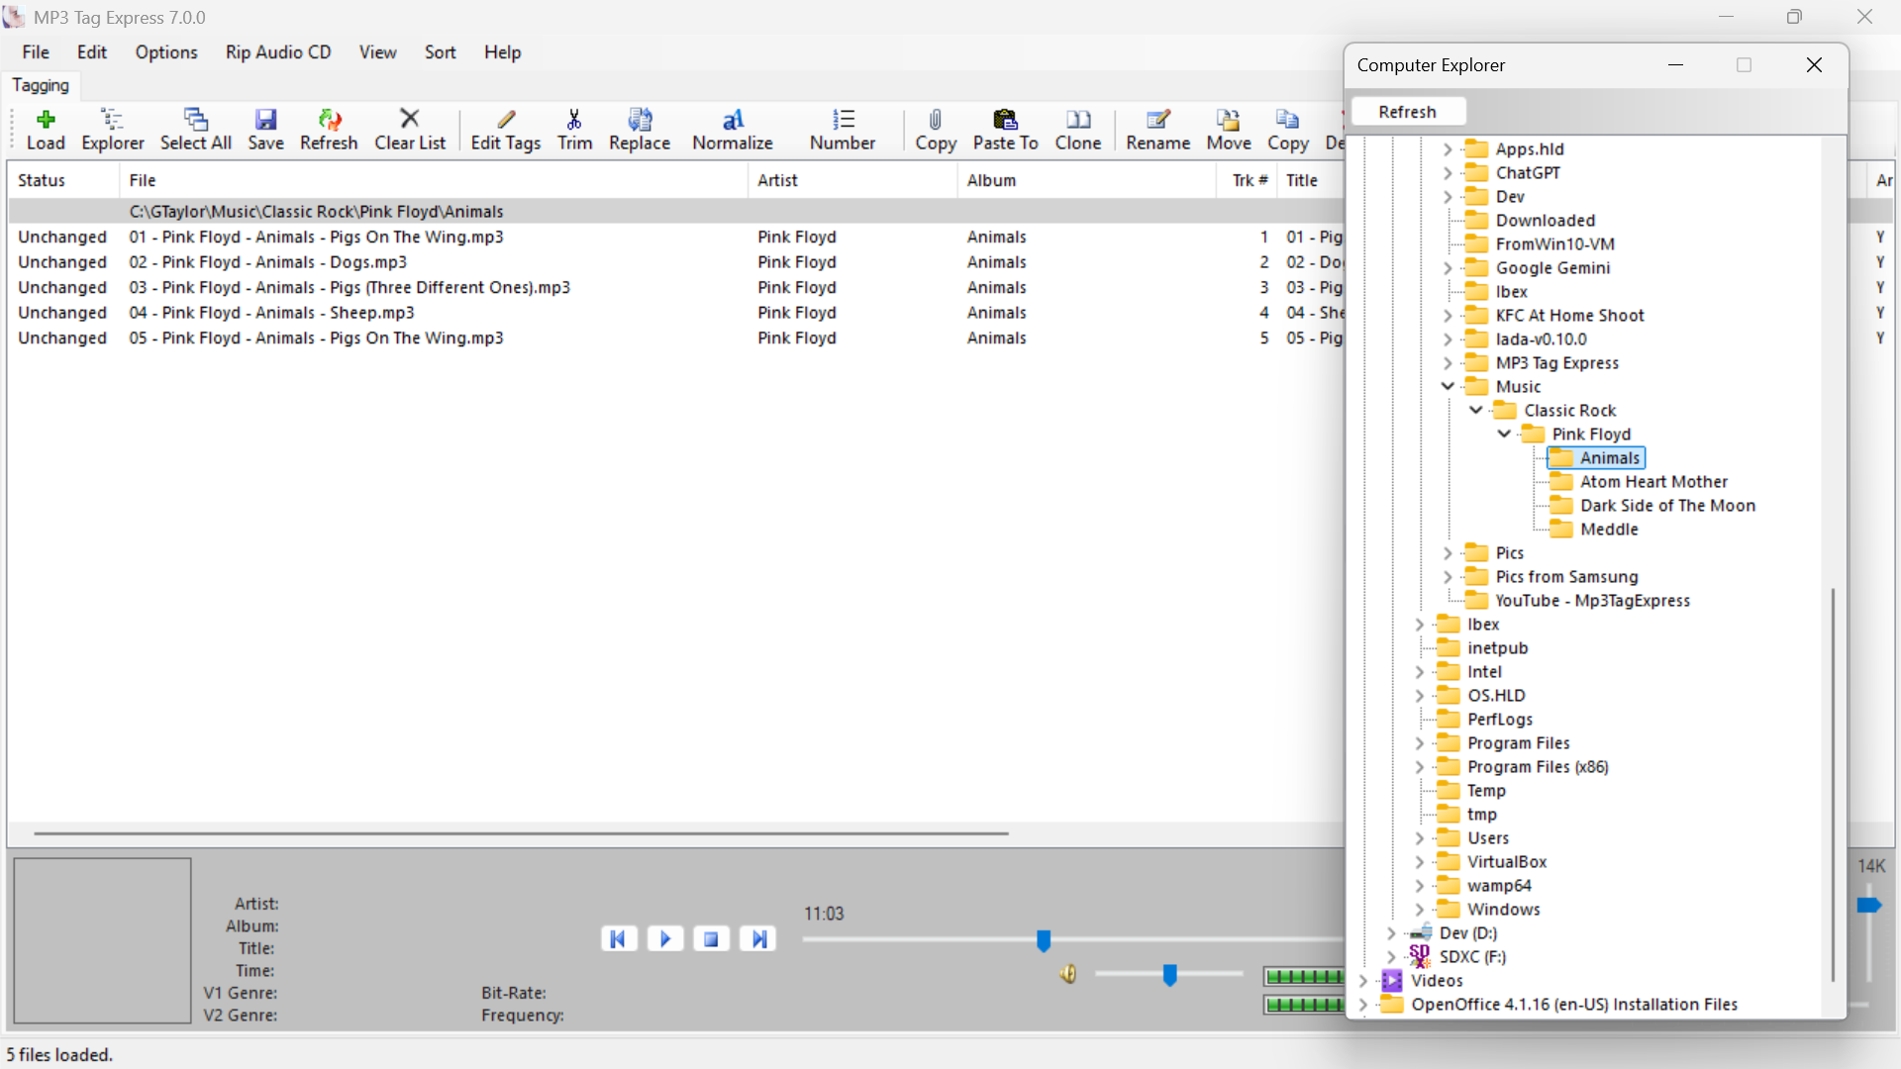The width and height of the screenshot is (1901, 1069).
Task: Select the Atom Heart Mother folder
Action: (1653, 481)
